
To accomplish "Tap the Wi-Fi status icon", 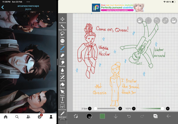I will (164, 2).
